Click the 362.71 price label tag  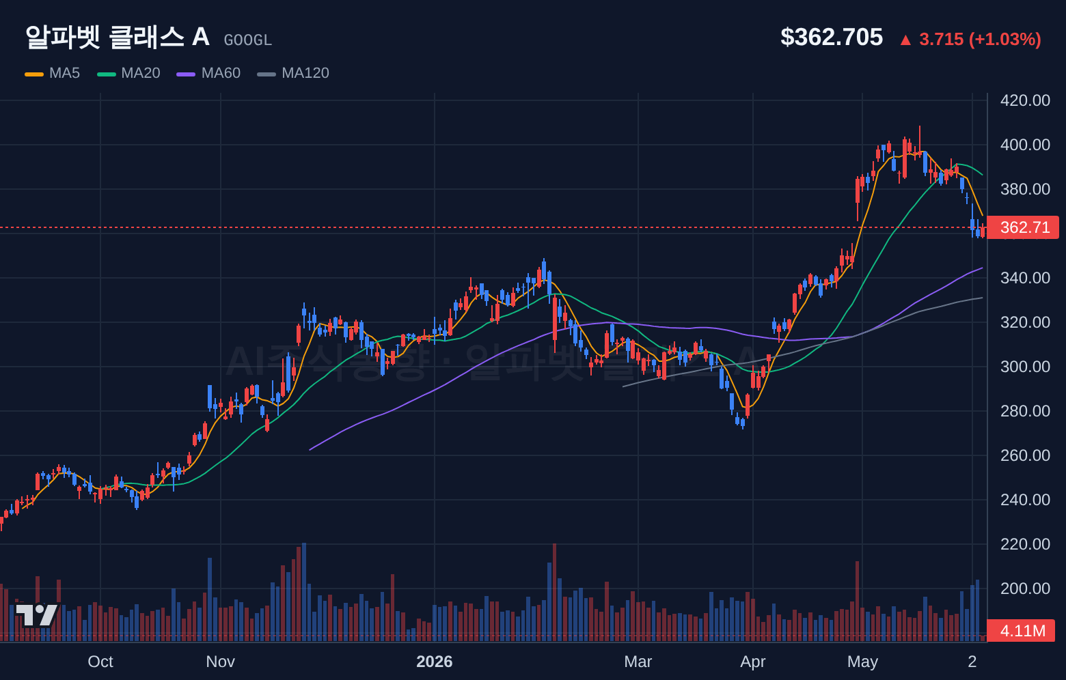coord(1024,227)
